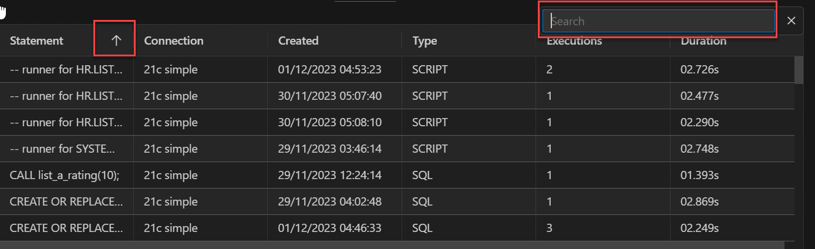Screen dimensions: 815x249
Task: Click the duration value 02.869s
Action: pyautogui.click(x=700, y=202)
